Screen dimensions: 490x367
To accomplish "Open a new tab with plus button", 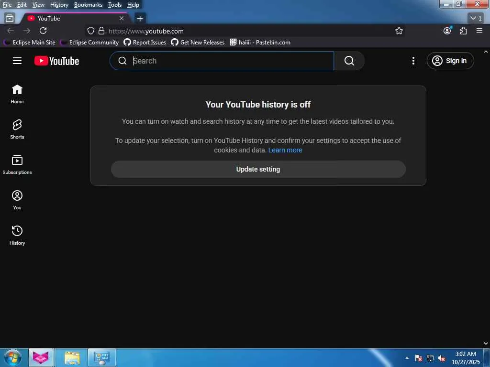I will (140, 19).
